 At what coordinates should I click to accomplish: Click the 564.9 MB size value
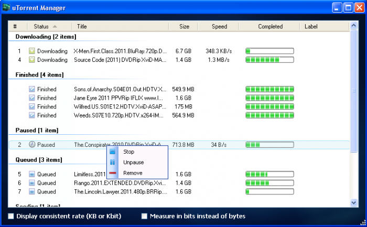pos(183,115)
